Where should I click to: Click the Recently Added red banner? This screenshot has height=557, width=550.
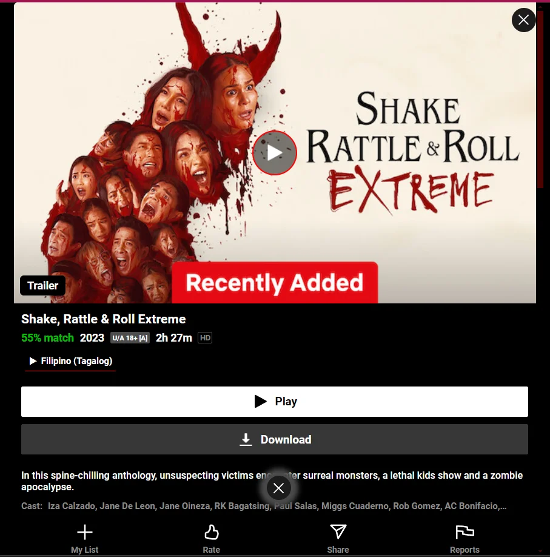[x=275, y=283]
